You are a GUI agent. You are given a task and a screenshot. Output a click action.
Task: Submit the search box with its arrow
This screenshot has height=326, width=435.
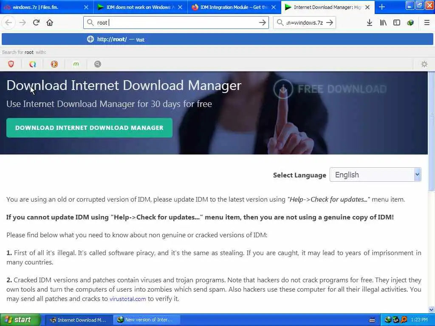click(330, 22)
